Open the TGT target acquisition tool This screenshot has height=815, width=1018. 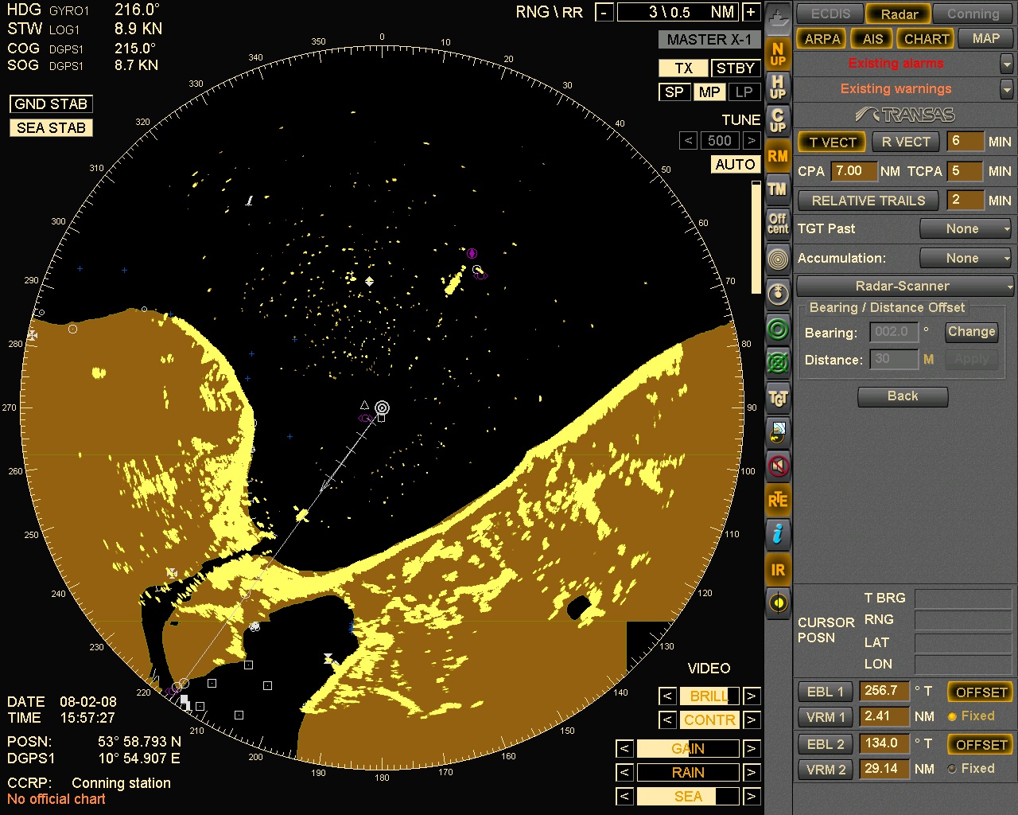click(x=777, y=396)
